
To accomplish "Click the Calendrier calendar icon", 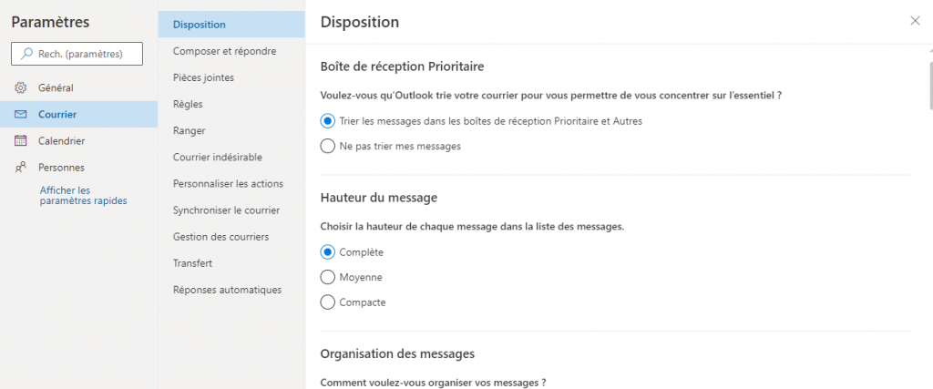I will [21, 141].
